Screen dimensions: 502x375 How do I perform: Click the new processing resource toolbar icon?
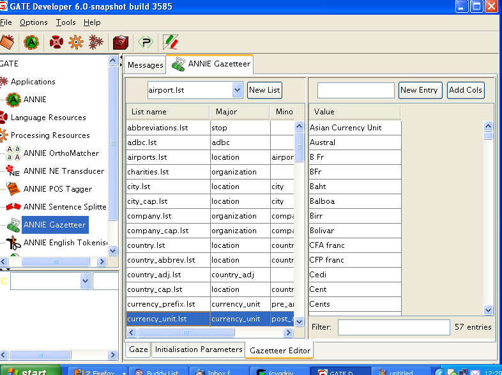(76, 42)
